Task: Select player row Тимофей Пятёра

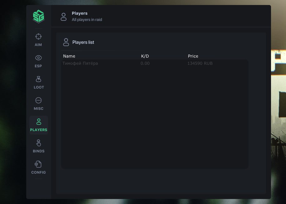Action: pos(155,64)
